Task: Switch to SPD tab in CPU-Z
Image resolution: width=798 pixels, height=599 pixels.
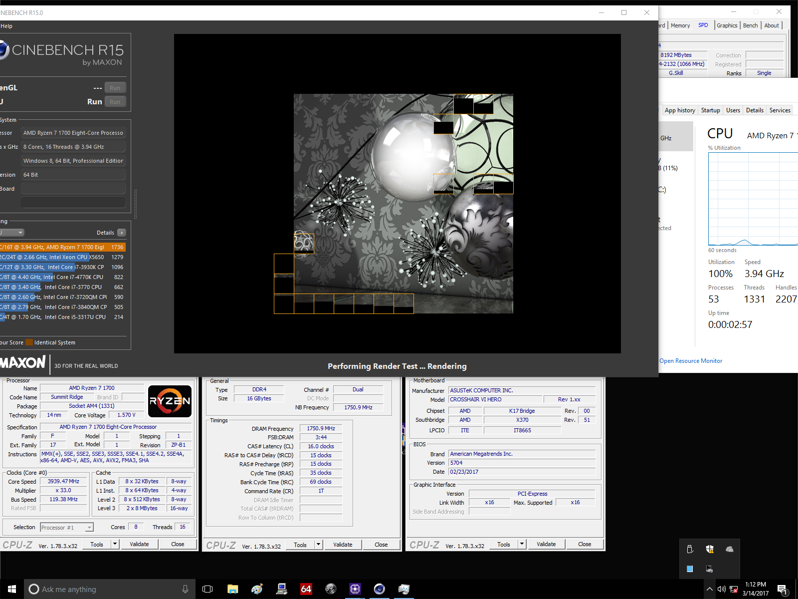Action: [x=703, y=25]
